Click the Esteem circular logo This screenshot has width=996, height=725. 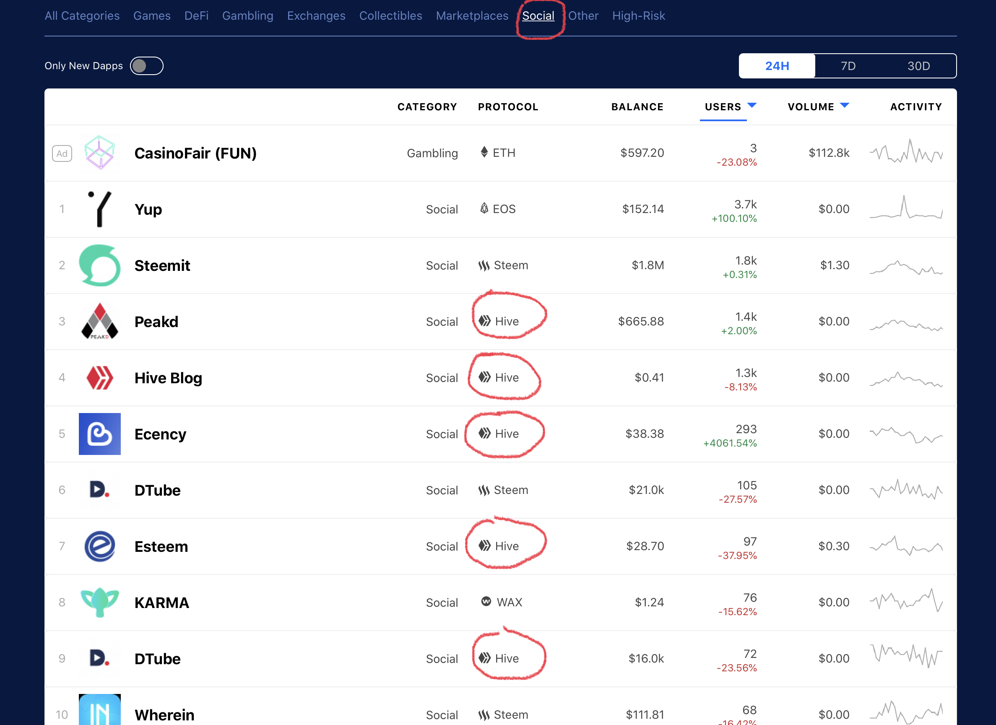(x=100, y=546)
